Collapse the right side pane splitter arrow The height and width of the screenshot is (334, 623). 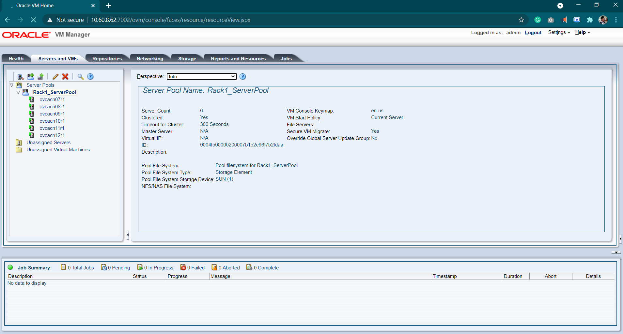pyautogui.click(x=620, y=239)
